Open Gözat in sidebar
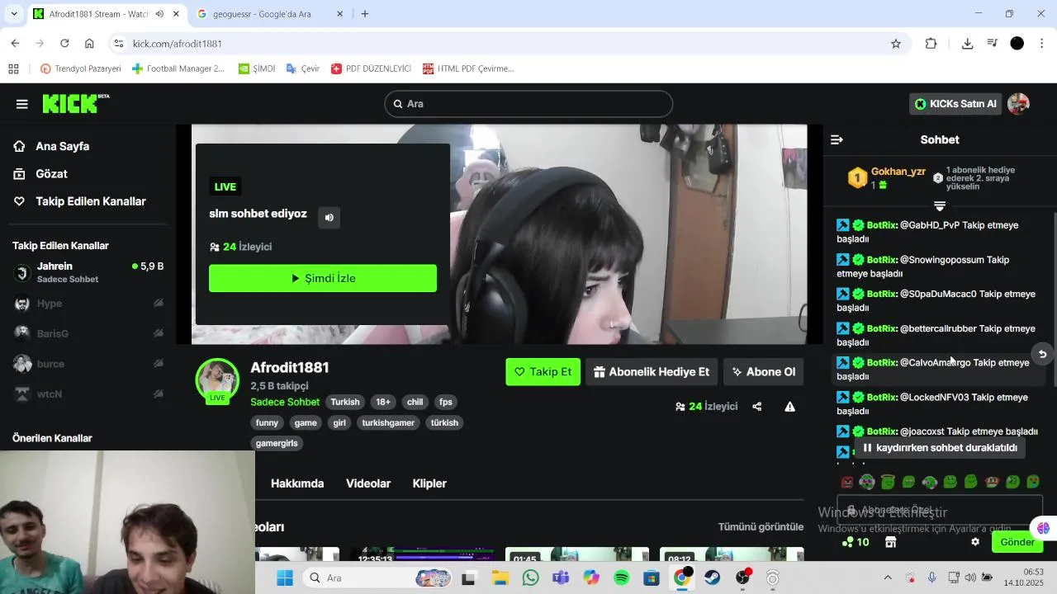Screen dimensions: 1057x594 click(x=51, y=174)
